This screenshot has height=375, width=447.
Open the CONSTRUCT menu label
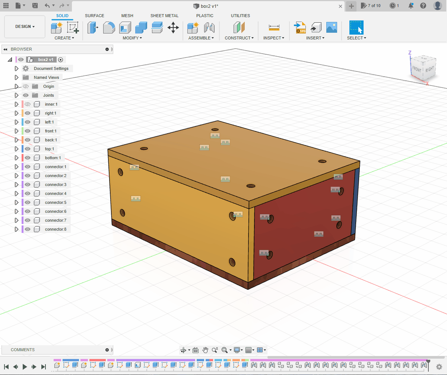coord(239,38)
